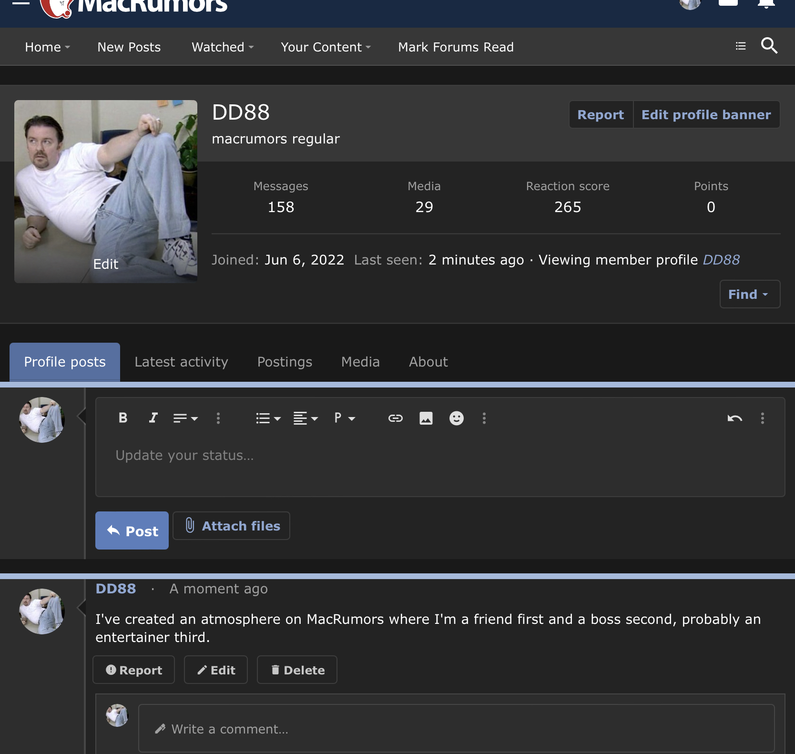
Task: Open DD88 link in viewing member profile
Action: click(721, 260)
